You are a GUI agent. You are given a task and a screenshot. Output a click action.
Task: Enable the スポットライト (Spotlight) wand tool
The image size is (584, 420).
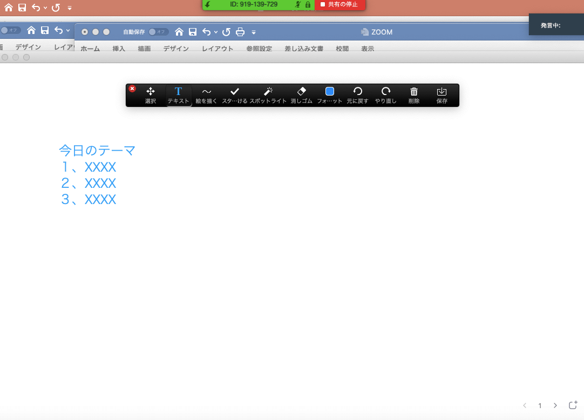point(268,95)
